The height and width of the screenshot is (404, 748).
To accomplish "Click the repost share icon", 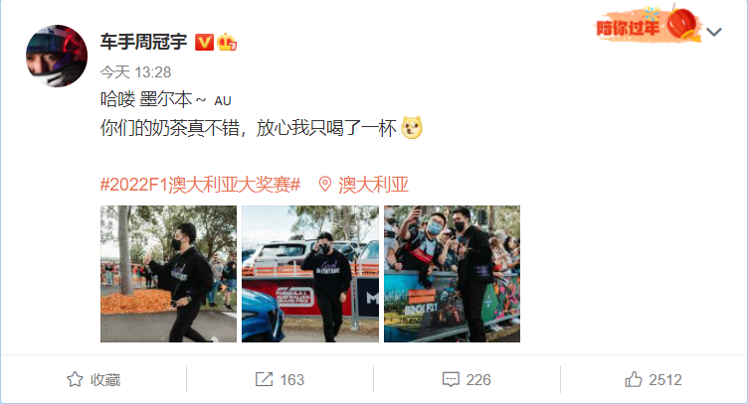I will [264, 380].
